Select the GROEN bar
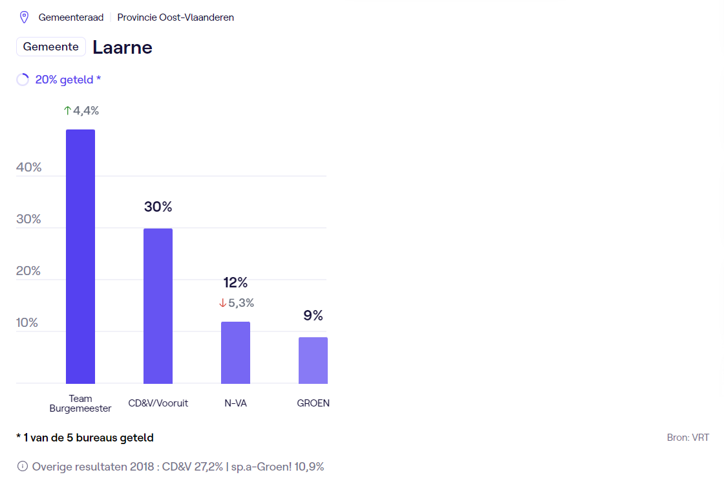The image size is (724, 490). click(313, 360)
